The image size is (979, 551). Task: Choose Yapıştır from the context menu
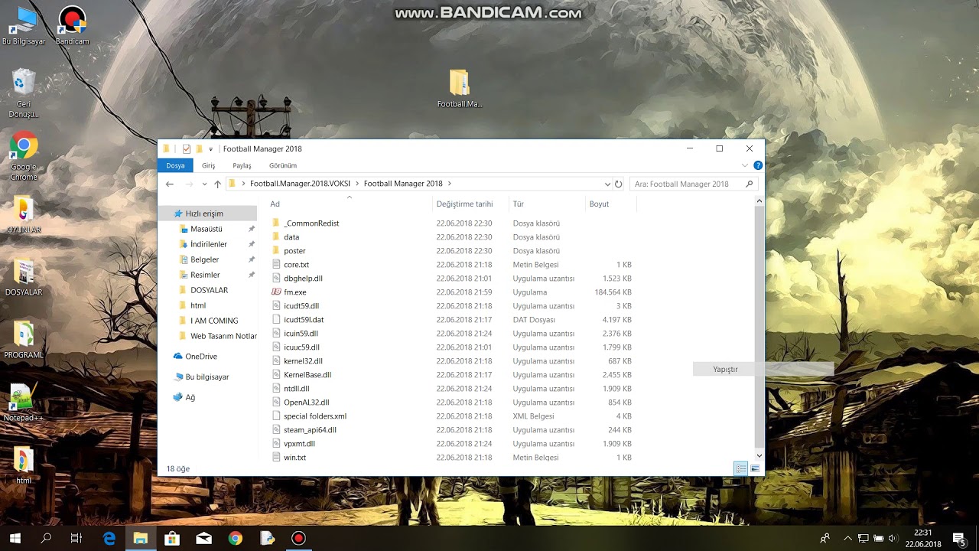725,369
